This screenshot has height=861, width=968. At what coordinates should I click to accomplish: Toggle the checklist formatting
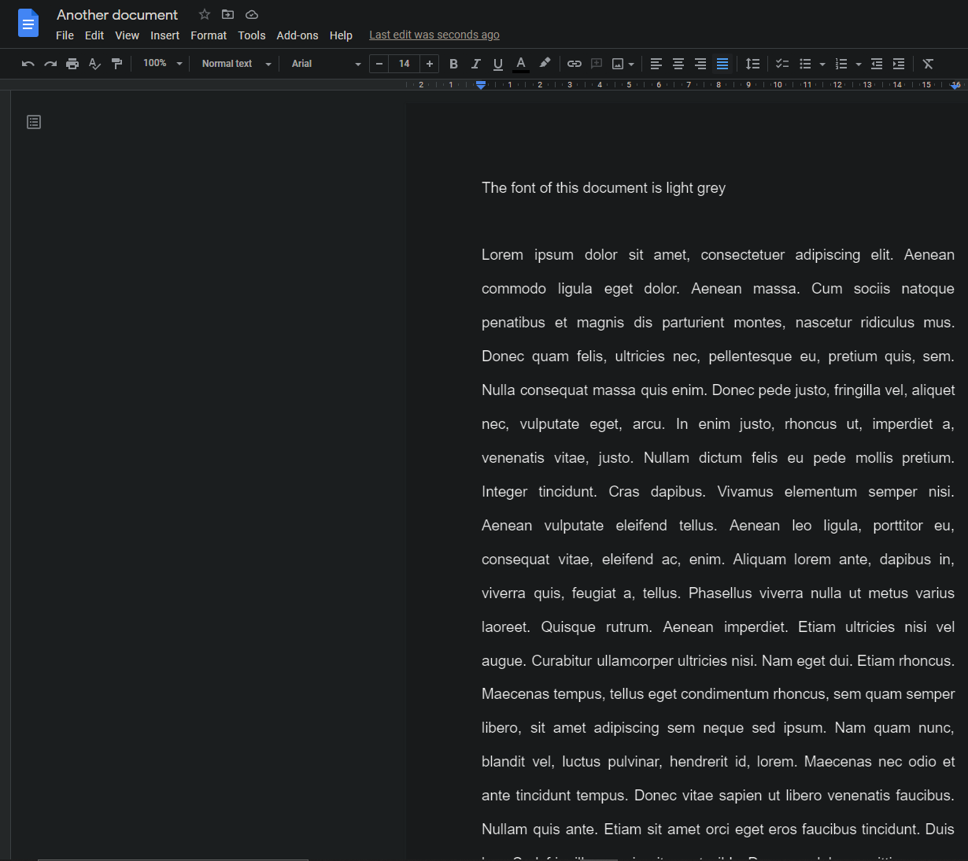(x=781, y=64)
